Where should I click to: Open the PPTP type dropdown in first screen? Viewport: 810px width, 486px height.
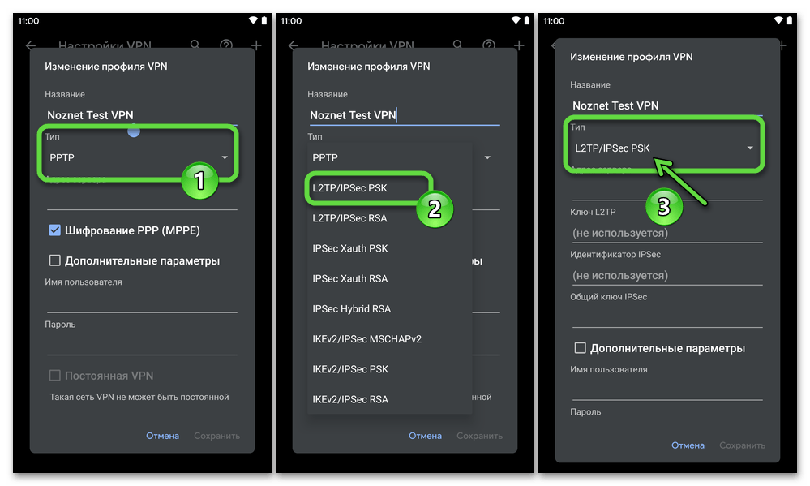[x=139, y=157]
